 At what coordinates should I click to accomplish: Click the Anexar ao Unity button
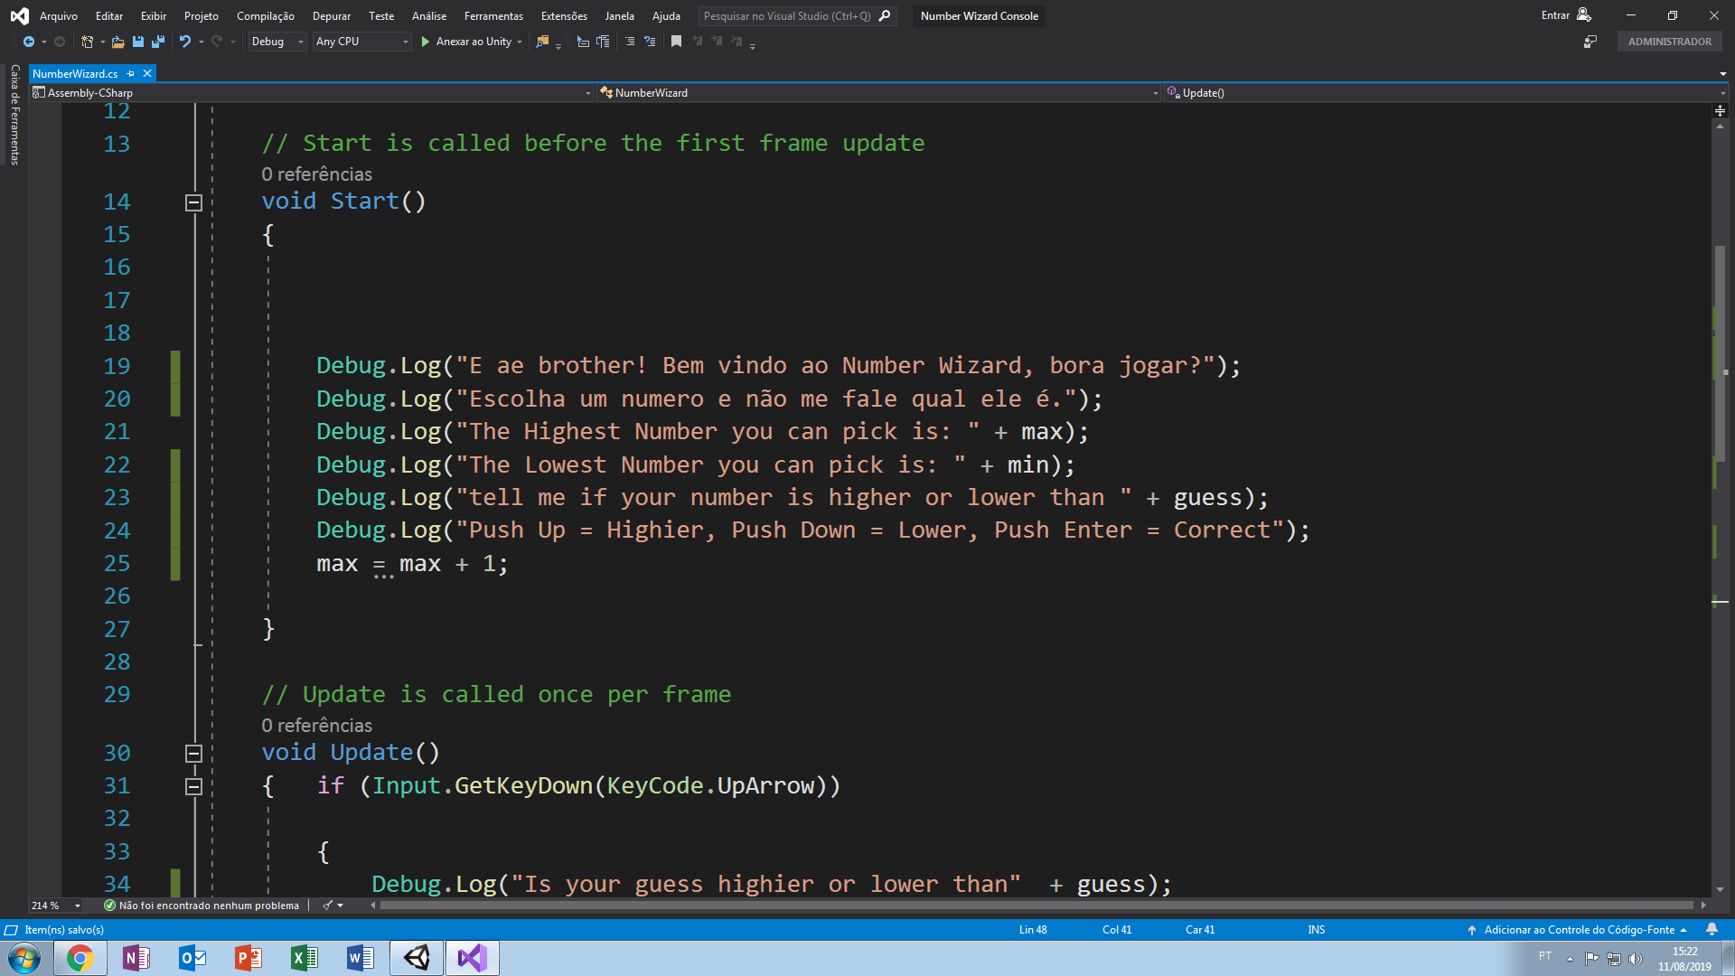pyautogui.click(x=466, y=42)
